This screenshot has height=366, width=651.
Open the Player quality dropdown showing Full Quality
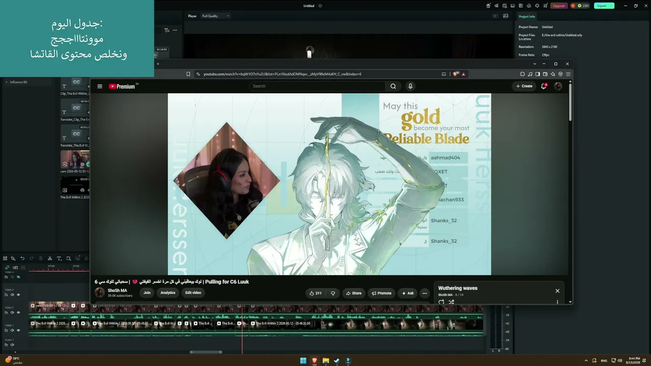(216, 16)
